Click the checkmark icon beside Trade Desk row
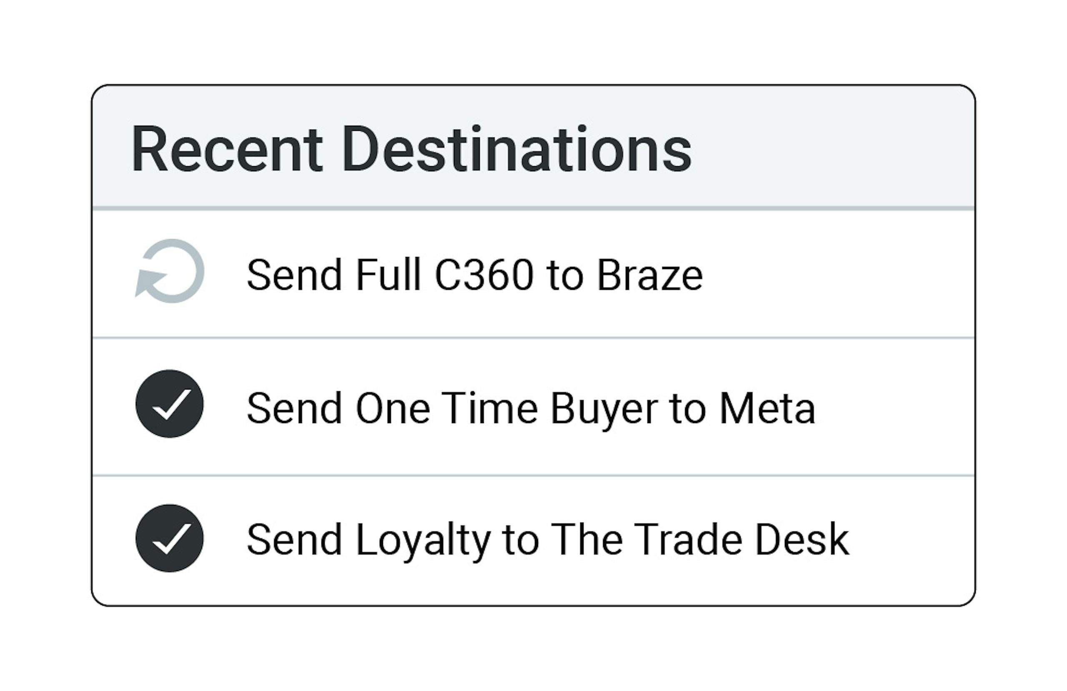Viewport: 1067px width, 691px height. [x=170, y=538]
